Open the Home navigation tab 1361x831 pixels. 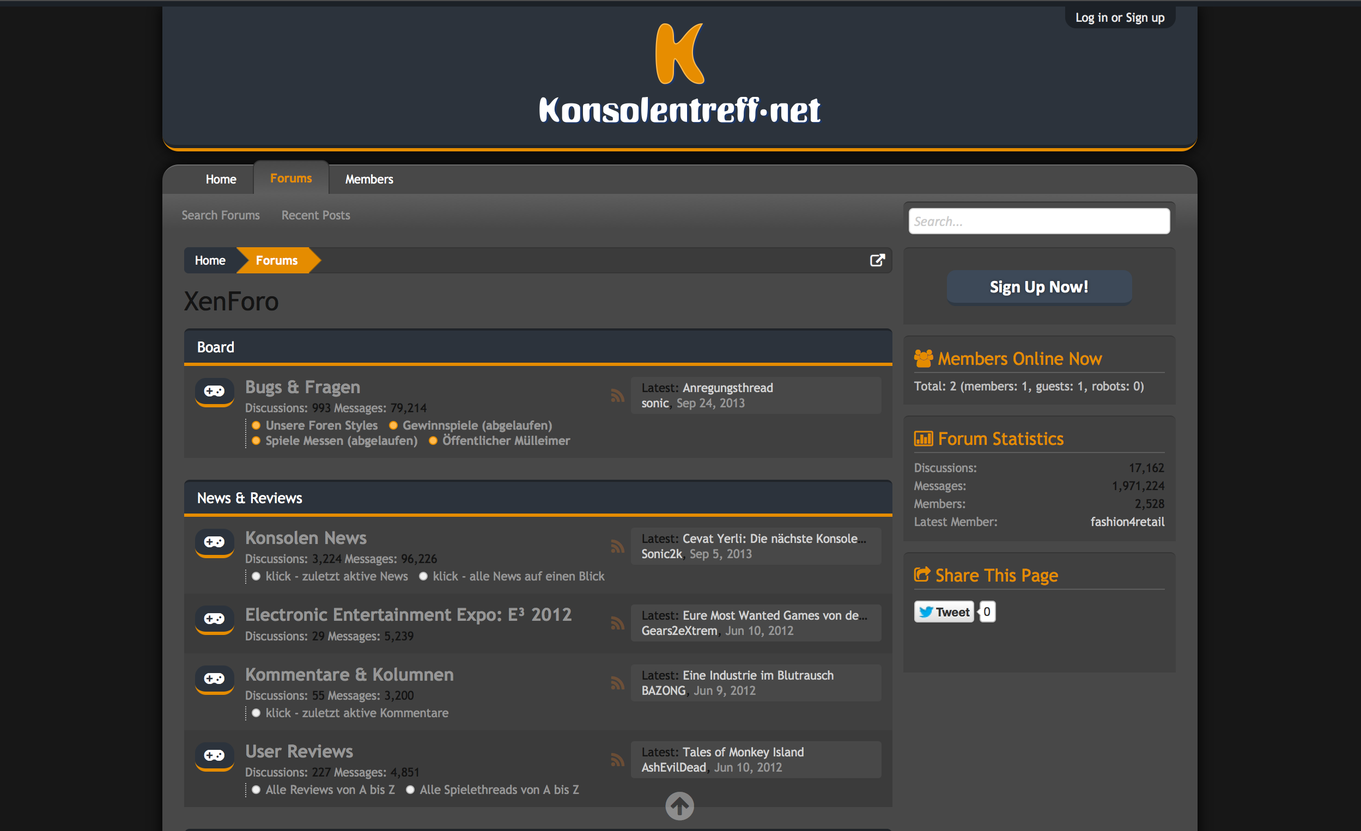click(x=221, y=179)
